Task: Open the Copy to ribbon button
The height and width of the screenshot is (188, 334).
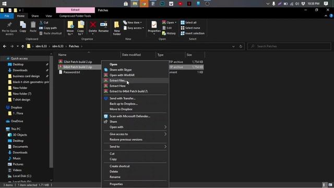Action: coord(80,28)
